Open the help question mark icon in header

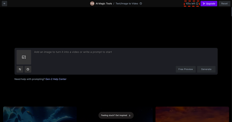click(141, 3)
